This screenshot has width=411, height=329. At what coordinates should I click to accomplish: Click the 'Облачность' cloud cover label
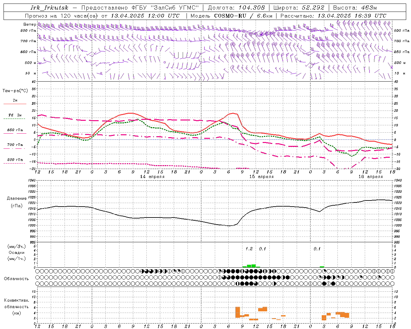coord(16,279)
